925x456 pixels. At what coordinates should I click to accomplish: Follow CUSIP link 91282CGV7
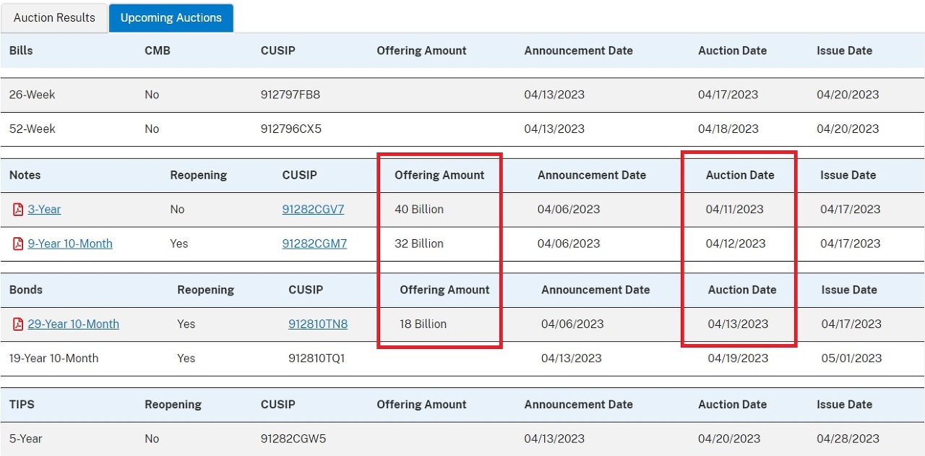[313, 210]
